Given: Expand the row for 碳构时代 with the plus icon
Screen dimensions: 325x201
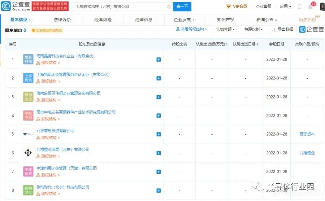Looking at the screenshot, I should click(159, 191).
